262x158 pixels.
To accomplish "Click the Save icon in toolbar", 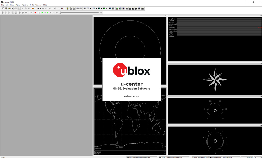I will (x=6, y=9).
